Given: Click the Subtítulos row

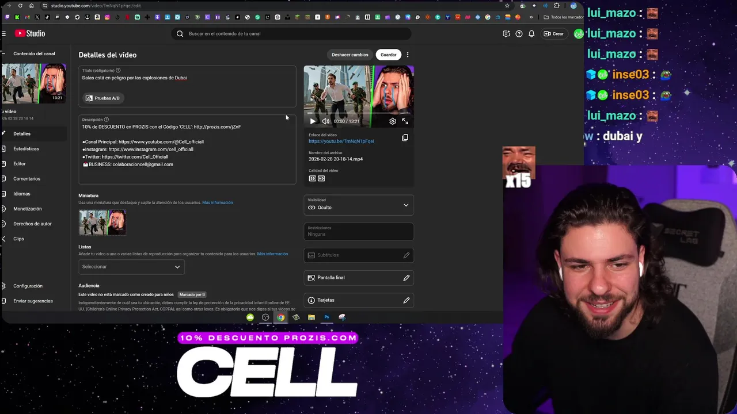Looking at the screenshot, I should (x=359, y=255).
